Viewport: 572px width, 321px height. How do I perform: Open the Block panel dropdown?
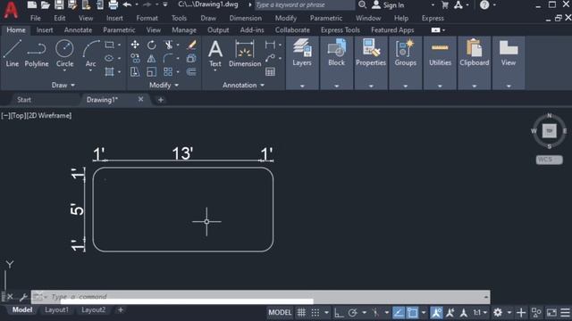point(336,86)
